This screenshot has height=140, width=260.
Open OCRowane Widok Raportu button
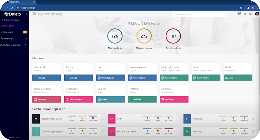pos(79,99)
